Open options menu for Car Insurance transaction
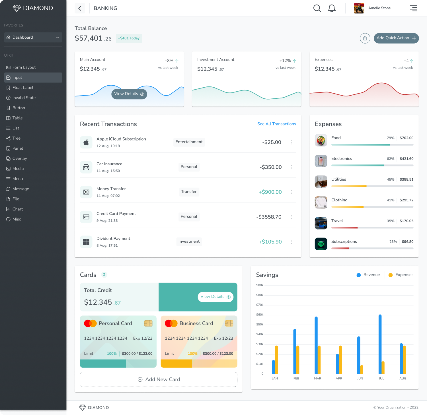 click(291, 167)
